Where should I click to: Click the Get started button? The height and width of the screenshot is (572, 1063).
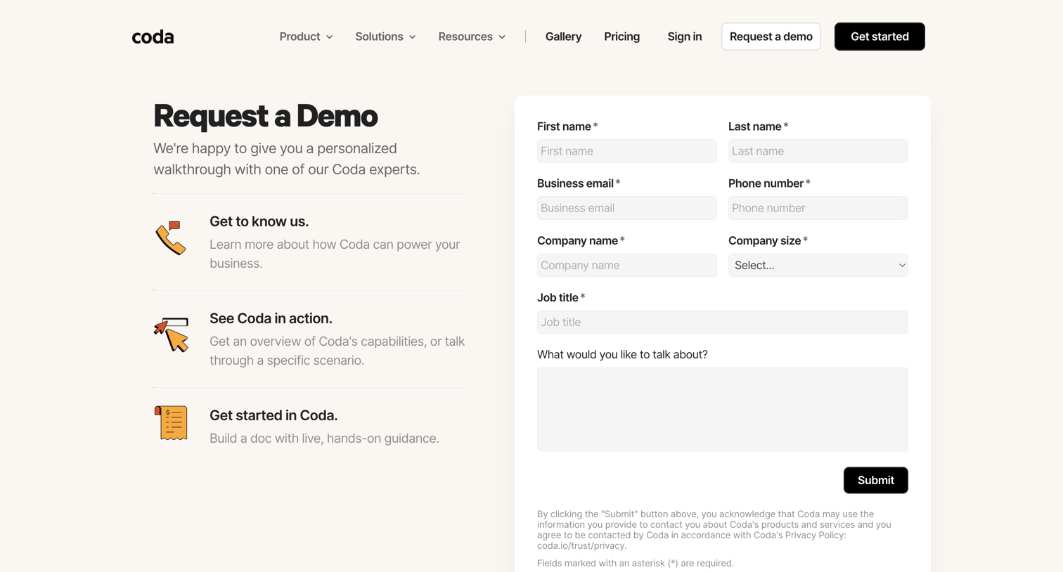[880, 37]
